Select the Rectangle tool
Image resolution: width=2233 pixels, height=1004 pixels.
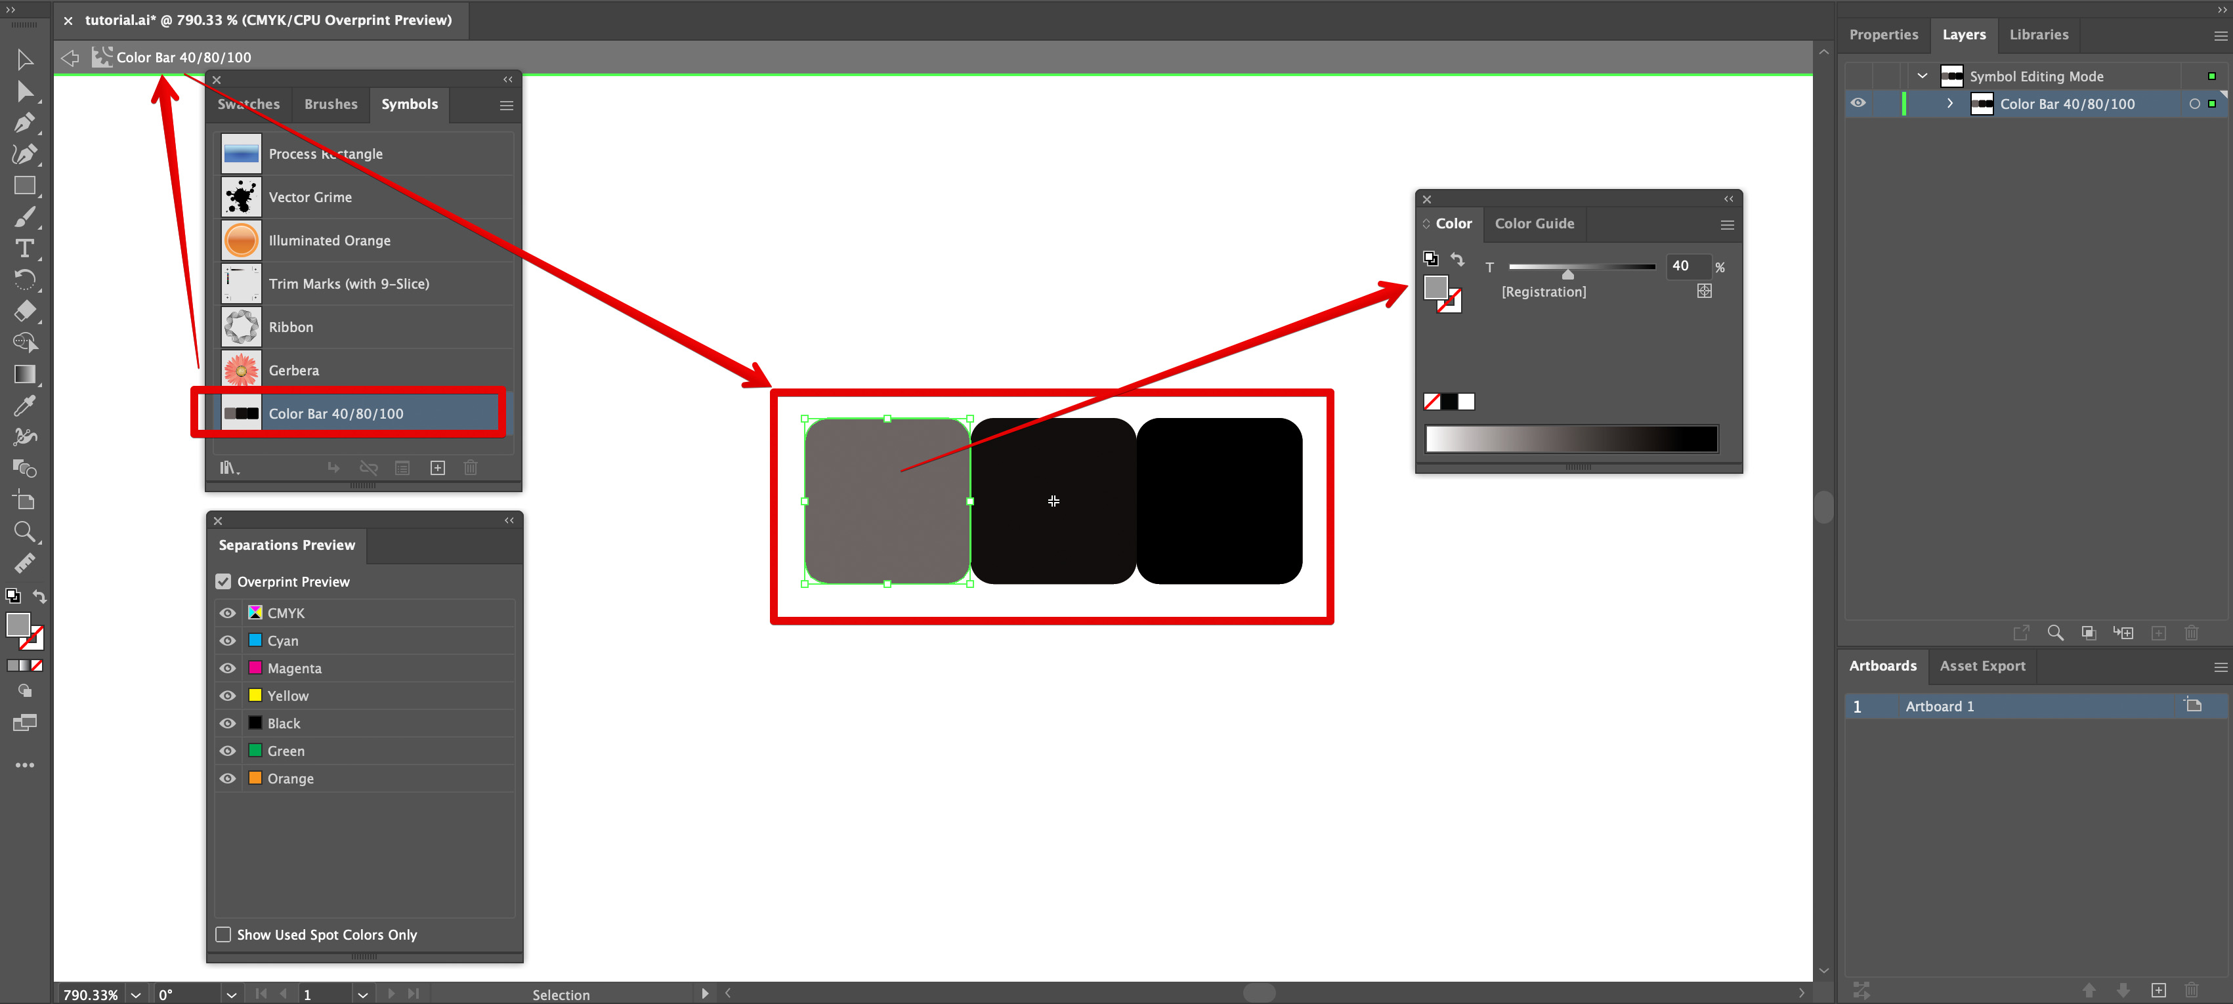click(25, 186)
